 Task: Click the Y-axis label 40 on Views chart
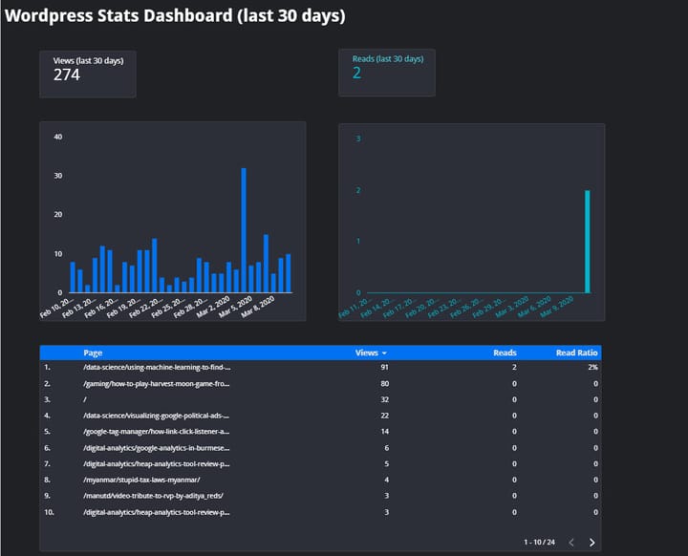[58, 137]
